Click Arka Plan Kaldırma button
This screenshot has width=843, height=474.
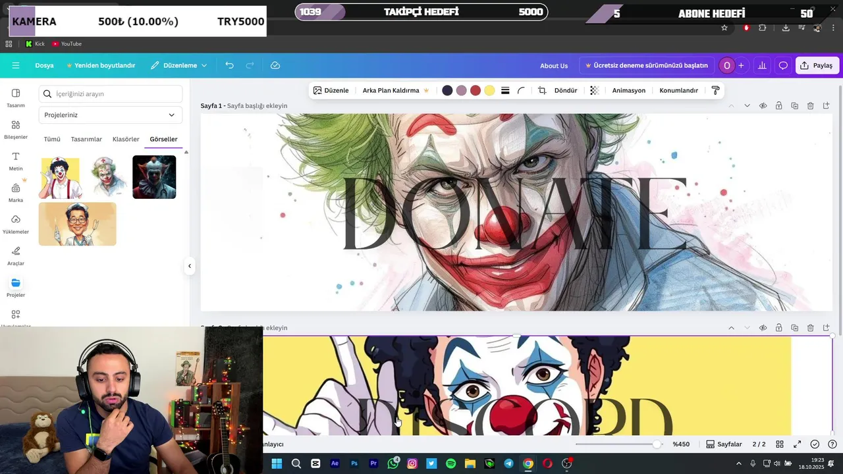396,90
